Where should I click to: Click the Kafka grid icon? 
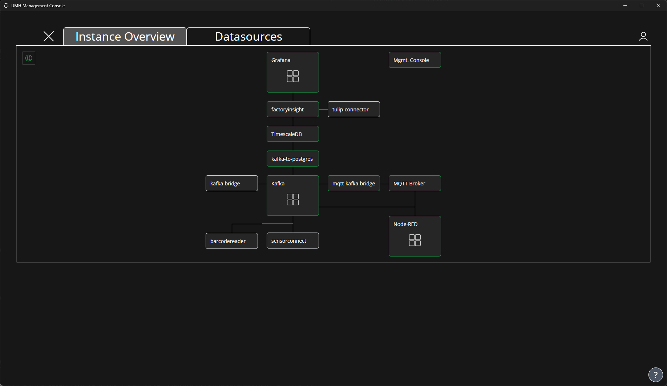292,200
